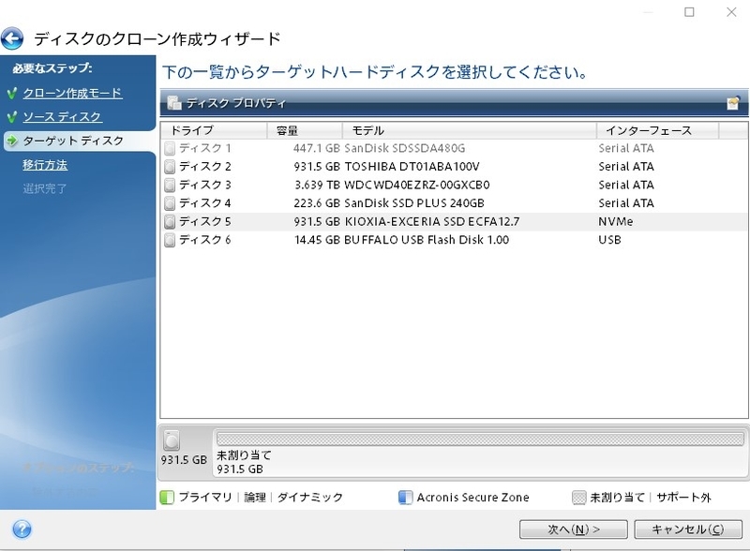750x551 pixels.
Task: Select the TOSHIBA DT01ABA100V disk row
Action: coord(454,167)
